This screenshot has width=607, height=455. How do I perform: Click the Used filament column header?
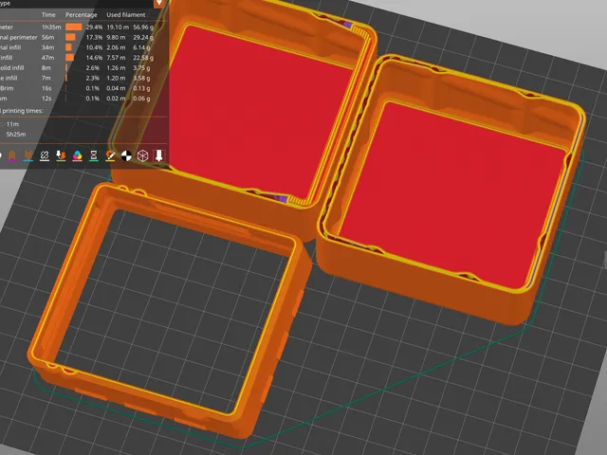point(126,15)
